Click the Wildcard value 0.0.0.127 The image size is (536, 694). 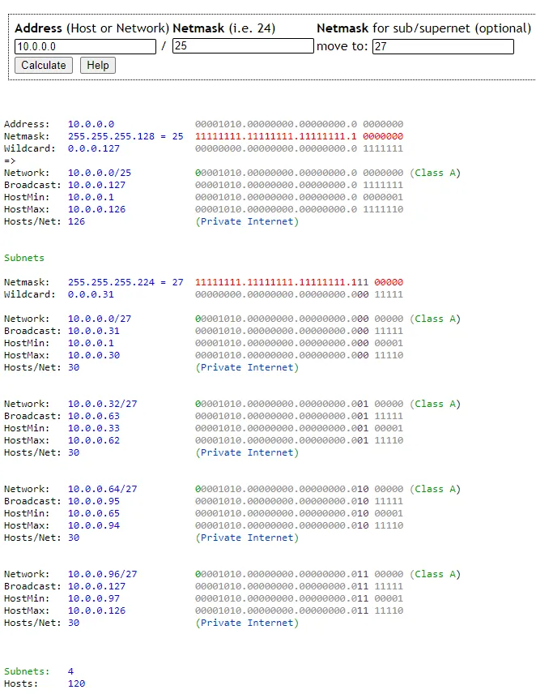coord(94,148)
